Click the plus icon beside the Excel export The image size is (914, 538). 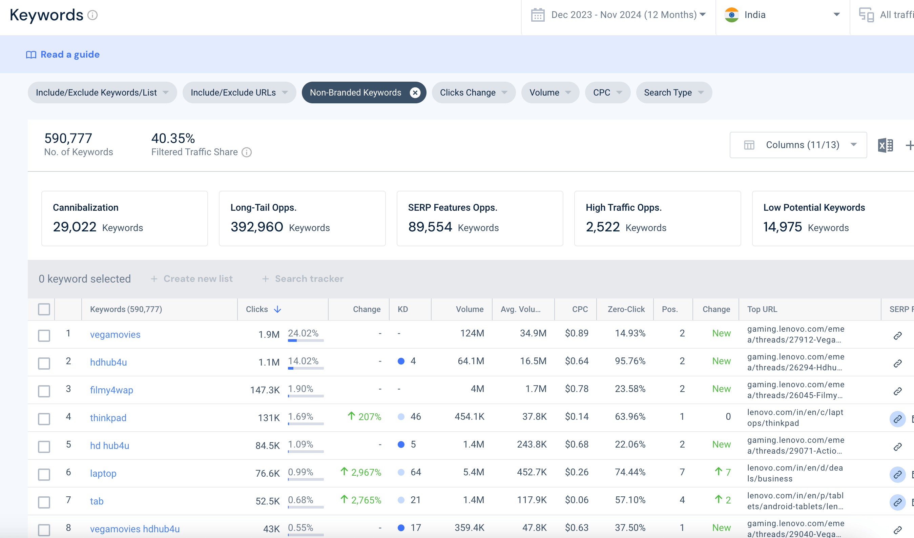[x=910, y=145]
